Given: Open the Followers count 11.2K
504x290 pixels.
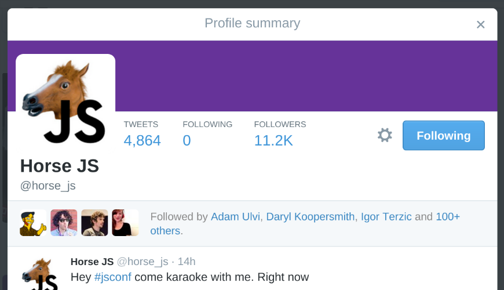Looking at the screenshot, I should 280,134.
